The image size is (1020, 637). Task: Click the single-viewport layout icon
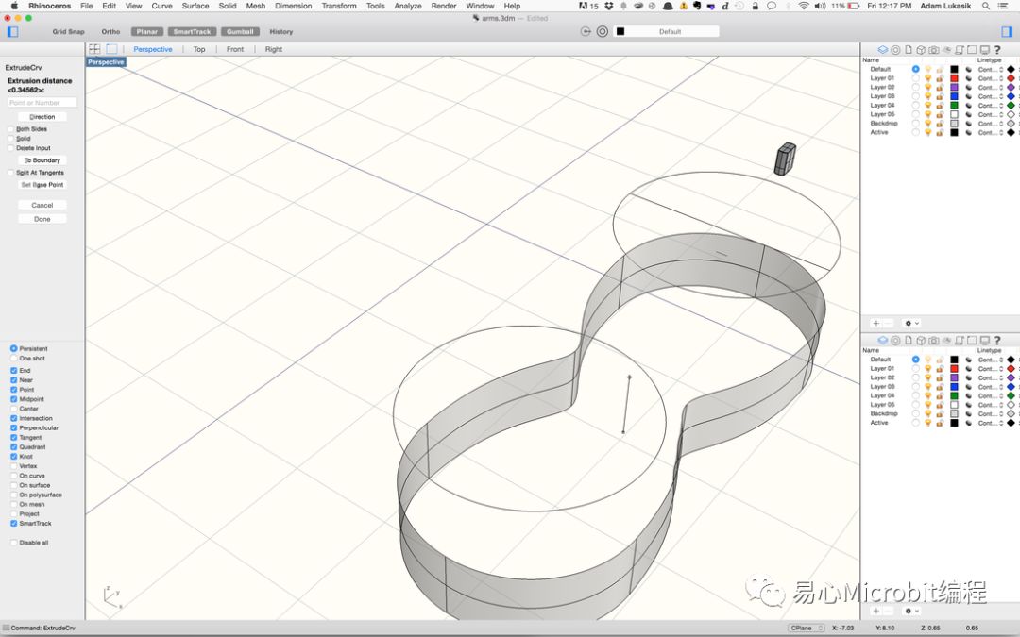tap(111, 49)
